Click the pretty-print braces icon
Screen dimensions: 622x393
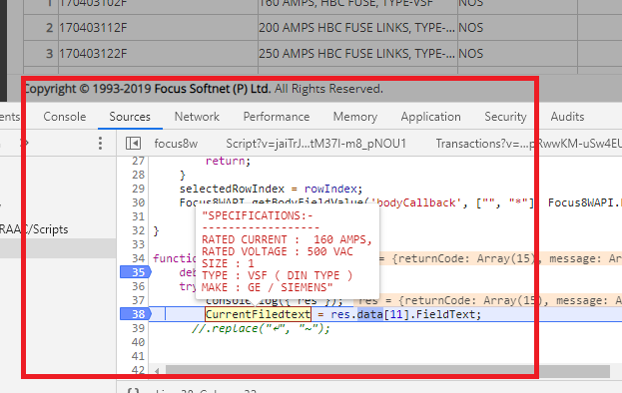133,391
